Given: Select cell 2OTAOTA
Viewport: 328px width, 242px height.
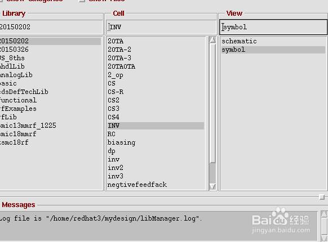Looking at the screenshot, I should pyautogui.click(x=122, y=66).
